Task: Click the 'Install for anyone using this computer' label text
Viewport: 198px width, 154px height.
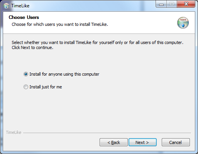Action: coord(64,74)
